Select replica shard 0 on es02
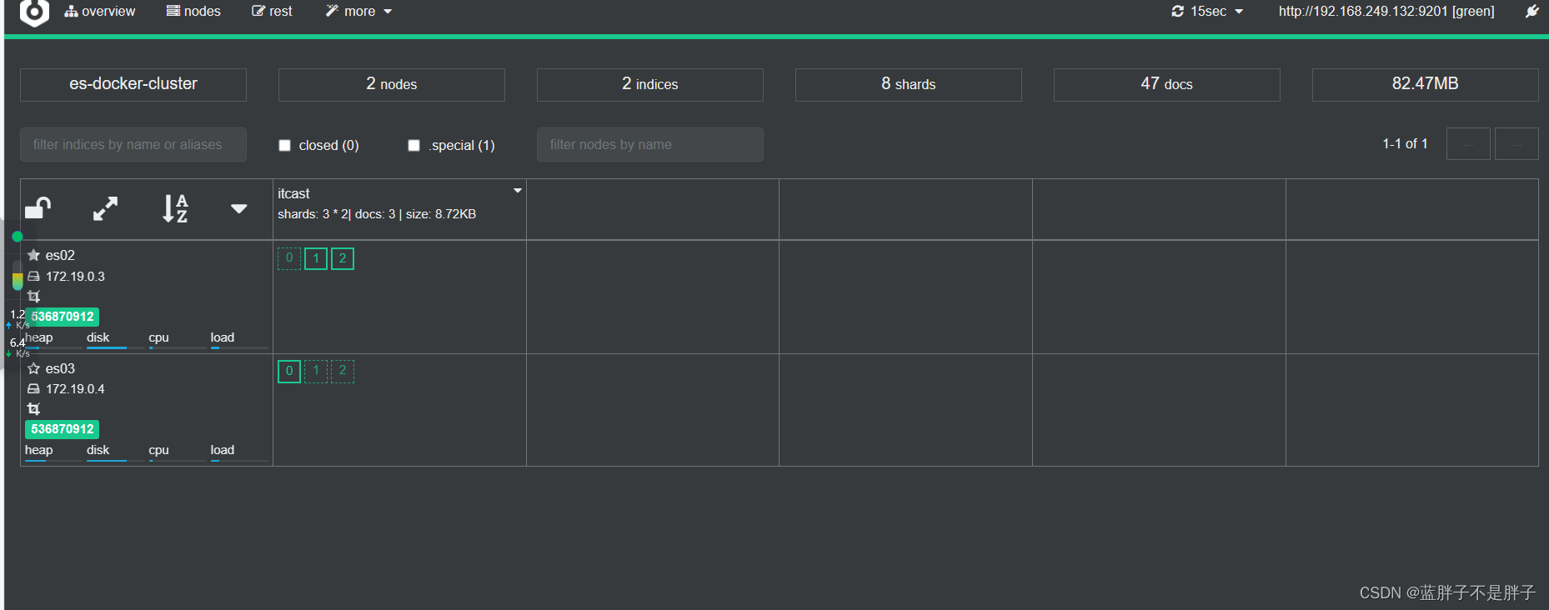 point(289,258)
